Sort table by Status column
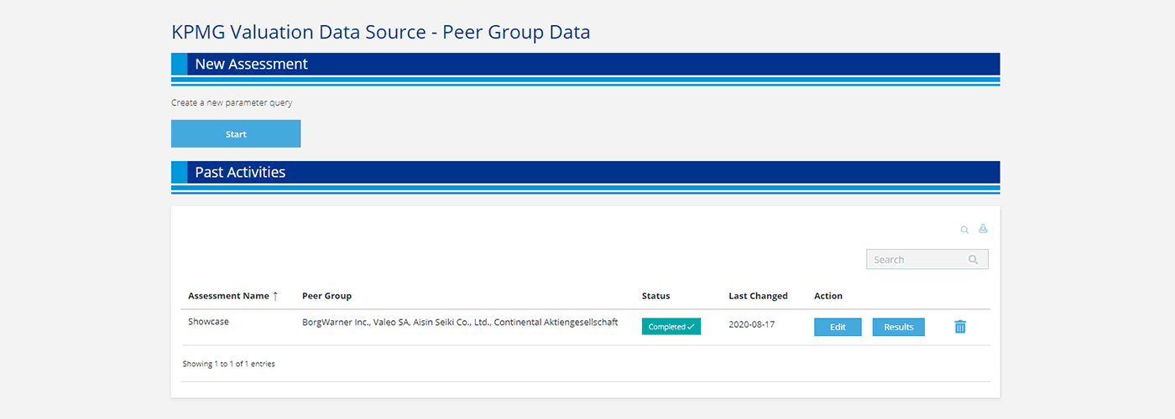The image size is (1175, 419). [655, 296]
